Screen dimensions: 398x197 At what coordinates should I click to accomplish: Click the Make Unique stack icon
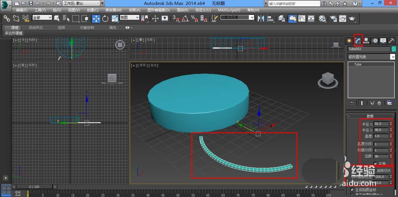(x=372, y=103)
